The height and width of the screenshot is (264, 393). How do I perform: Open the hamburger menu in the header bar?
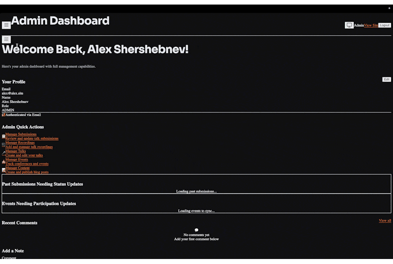(x=6, y=25)
